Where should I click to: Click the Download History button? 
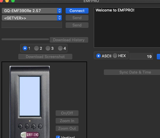69,40
